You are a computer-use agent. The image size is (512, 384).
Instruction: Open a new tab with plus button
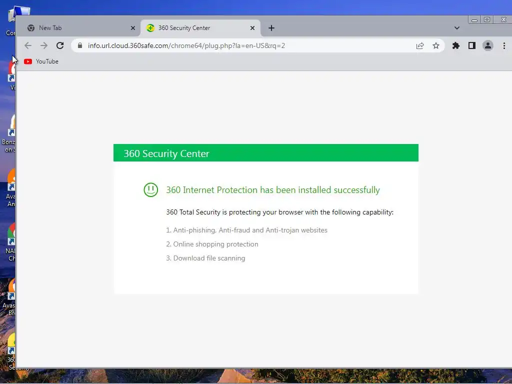coord(271,28)
